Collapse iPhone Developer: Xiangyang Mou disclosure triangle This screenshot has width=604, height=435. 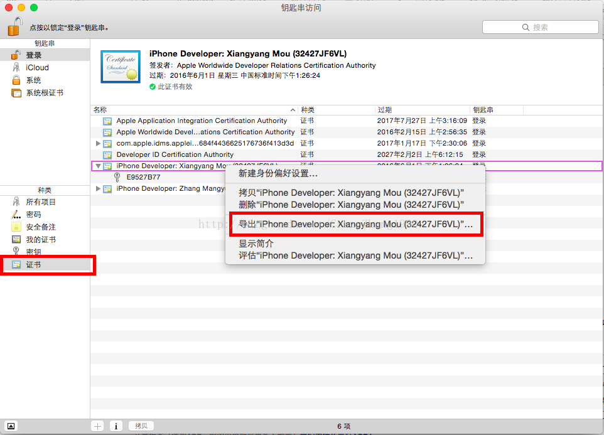point(98,166)
